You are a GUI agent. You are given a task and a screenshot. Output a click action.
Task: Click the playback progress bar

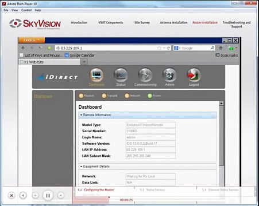point(164,200)
